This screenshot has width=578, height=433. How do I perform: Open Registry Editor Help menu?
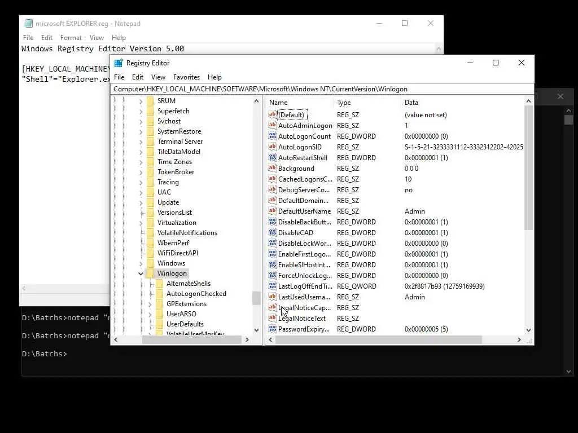(x=214, y=77)
